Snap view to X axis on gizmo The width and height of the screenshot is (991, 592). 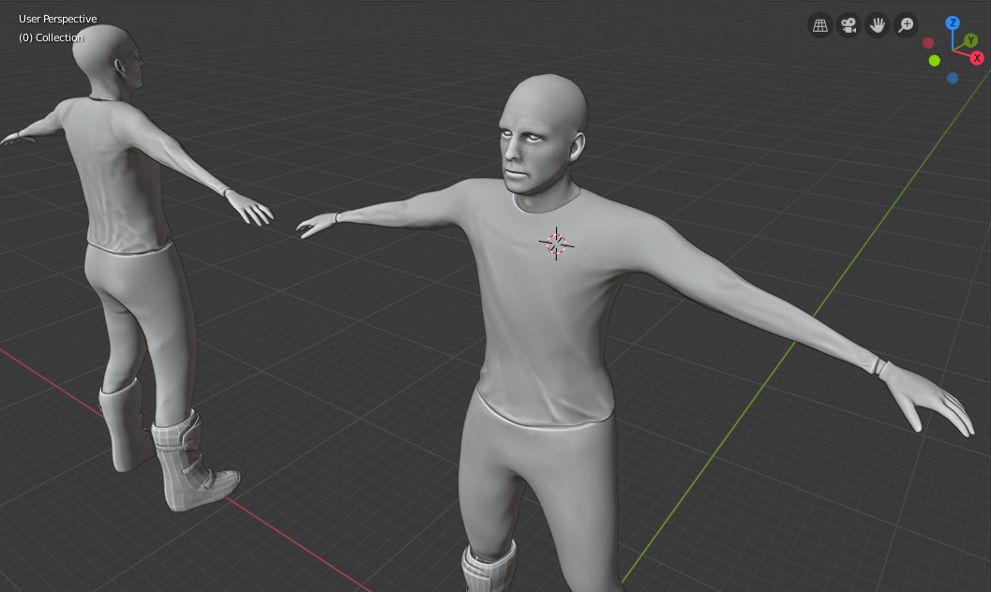(x=977, y=58)
